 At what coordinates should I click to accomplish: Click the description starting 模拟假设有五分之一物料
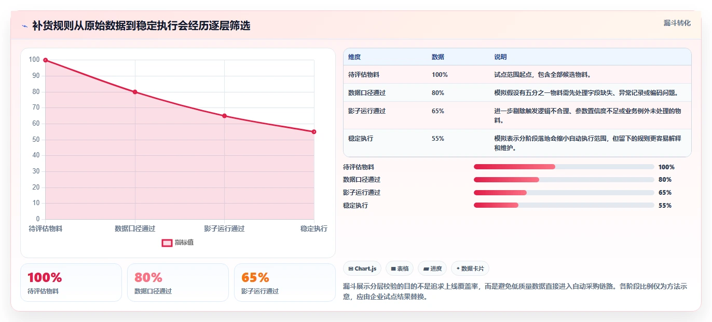click(586, 93)
